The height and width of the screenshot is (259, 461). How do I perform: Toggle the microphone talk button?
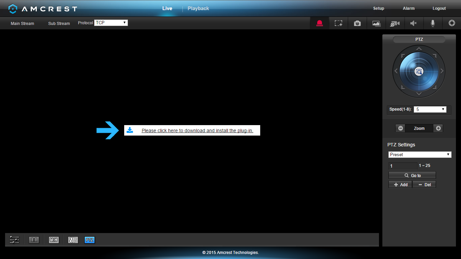(432, 23)
